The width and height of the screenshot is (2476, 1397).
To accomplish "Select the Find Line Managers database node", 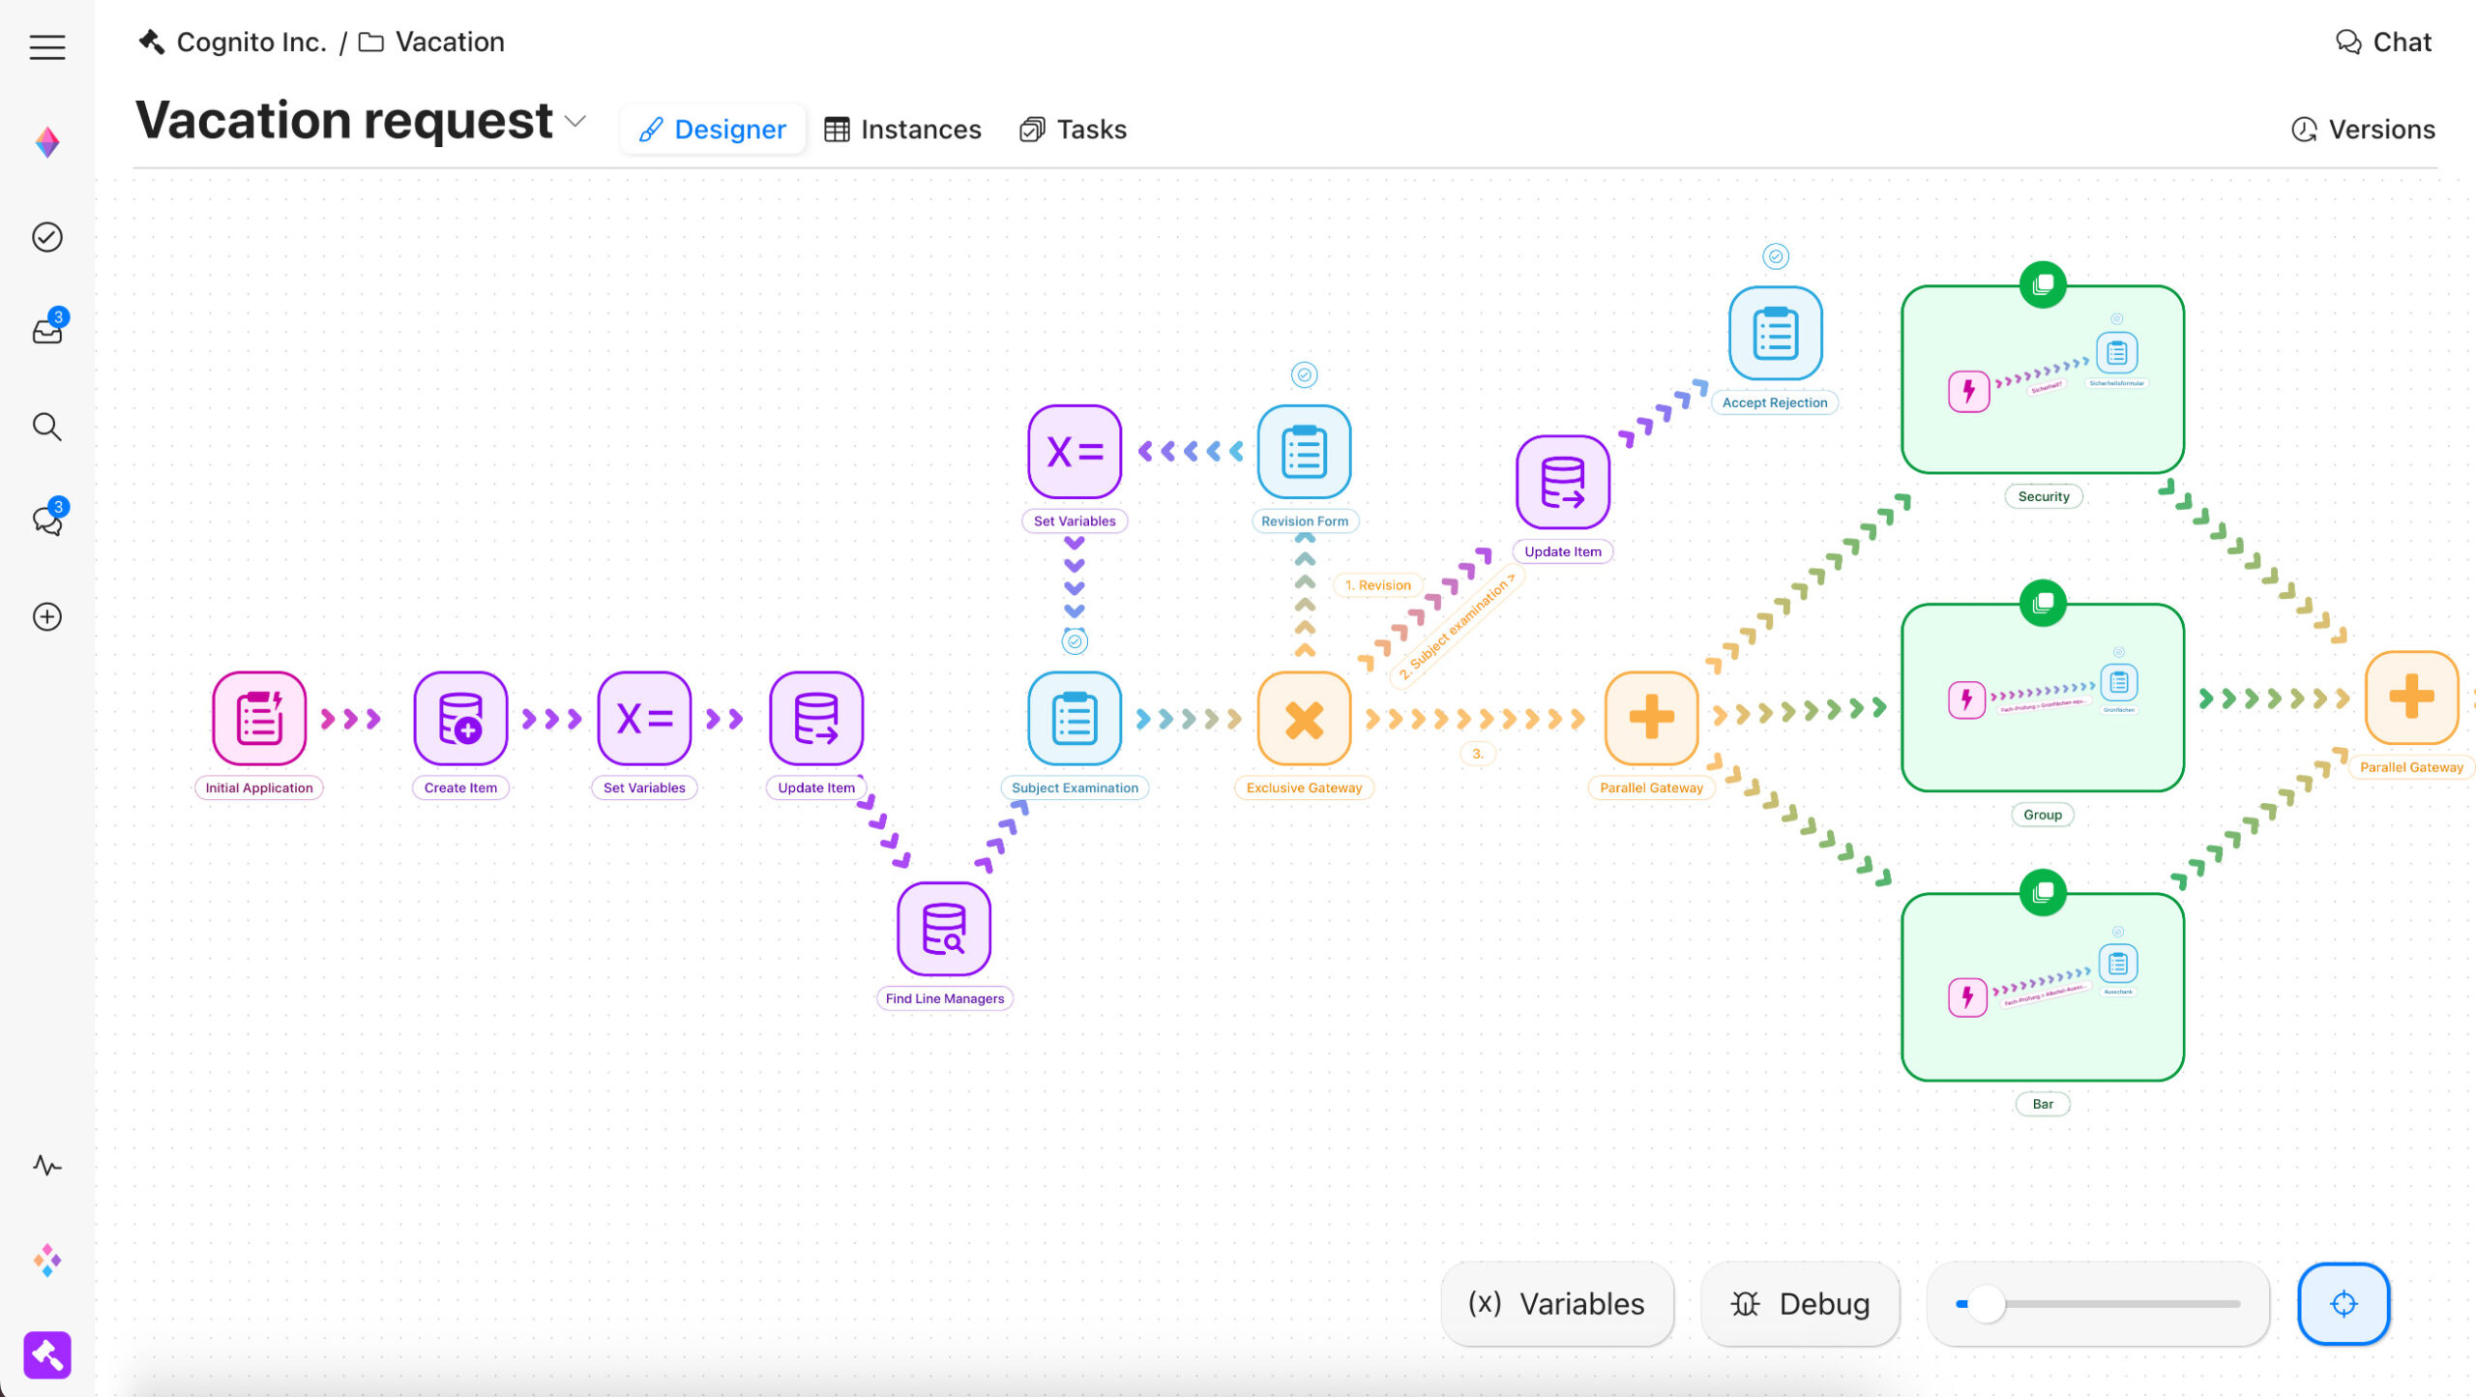I will (943, 929).
